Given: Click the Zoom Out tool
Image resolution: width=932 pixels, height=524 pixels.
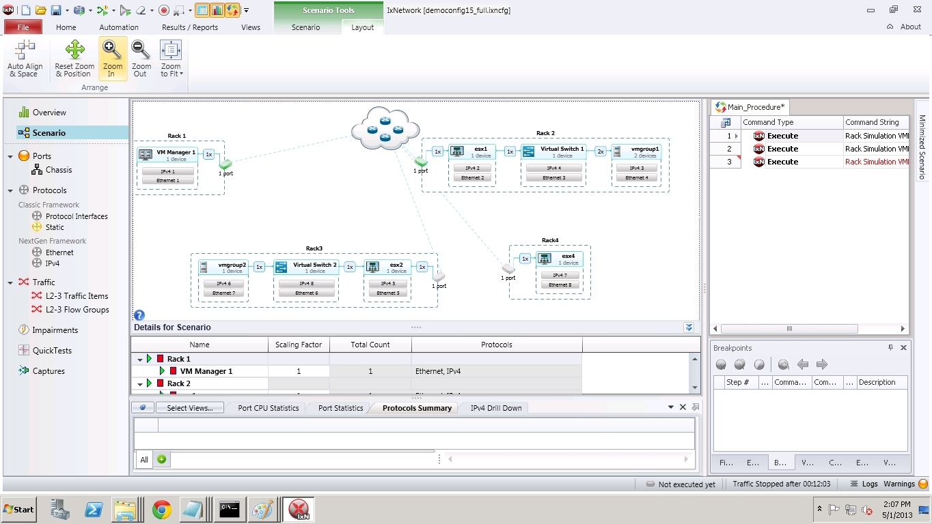Looking at the screenshot, I should pos(141,59).
